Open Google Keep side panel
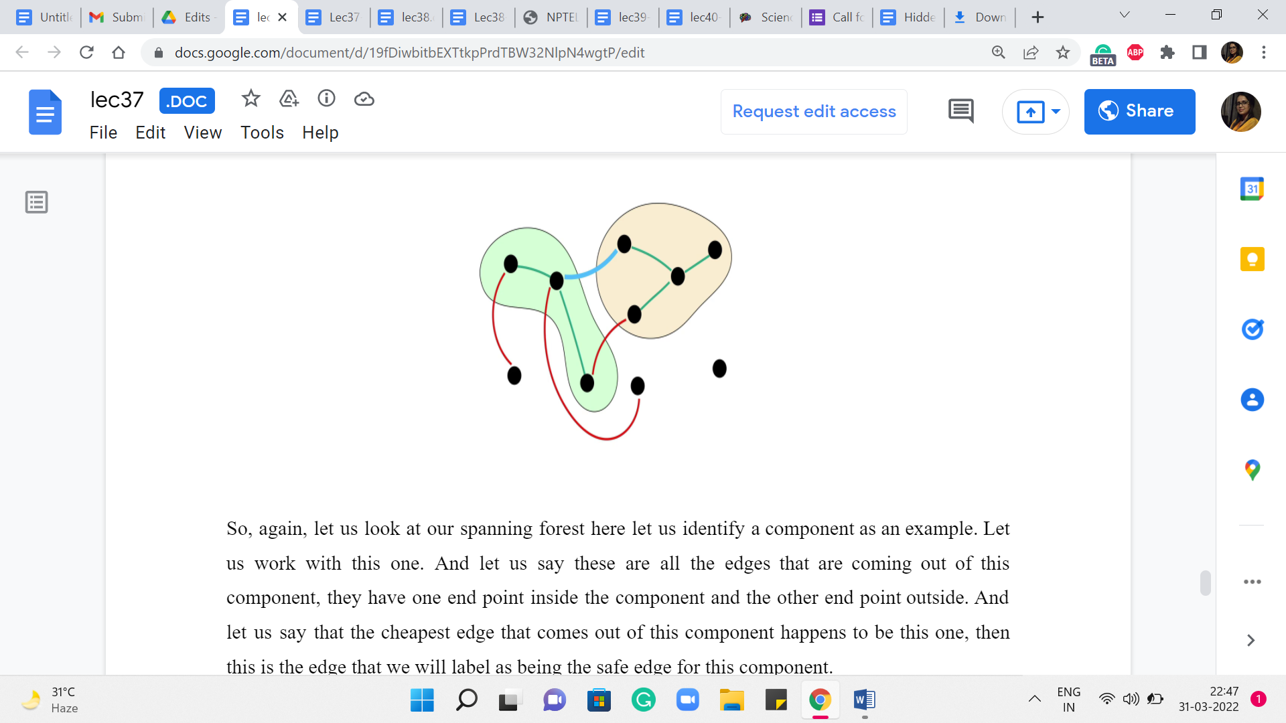The image size is (1286, 723). 1252,259
